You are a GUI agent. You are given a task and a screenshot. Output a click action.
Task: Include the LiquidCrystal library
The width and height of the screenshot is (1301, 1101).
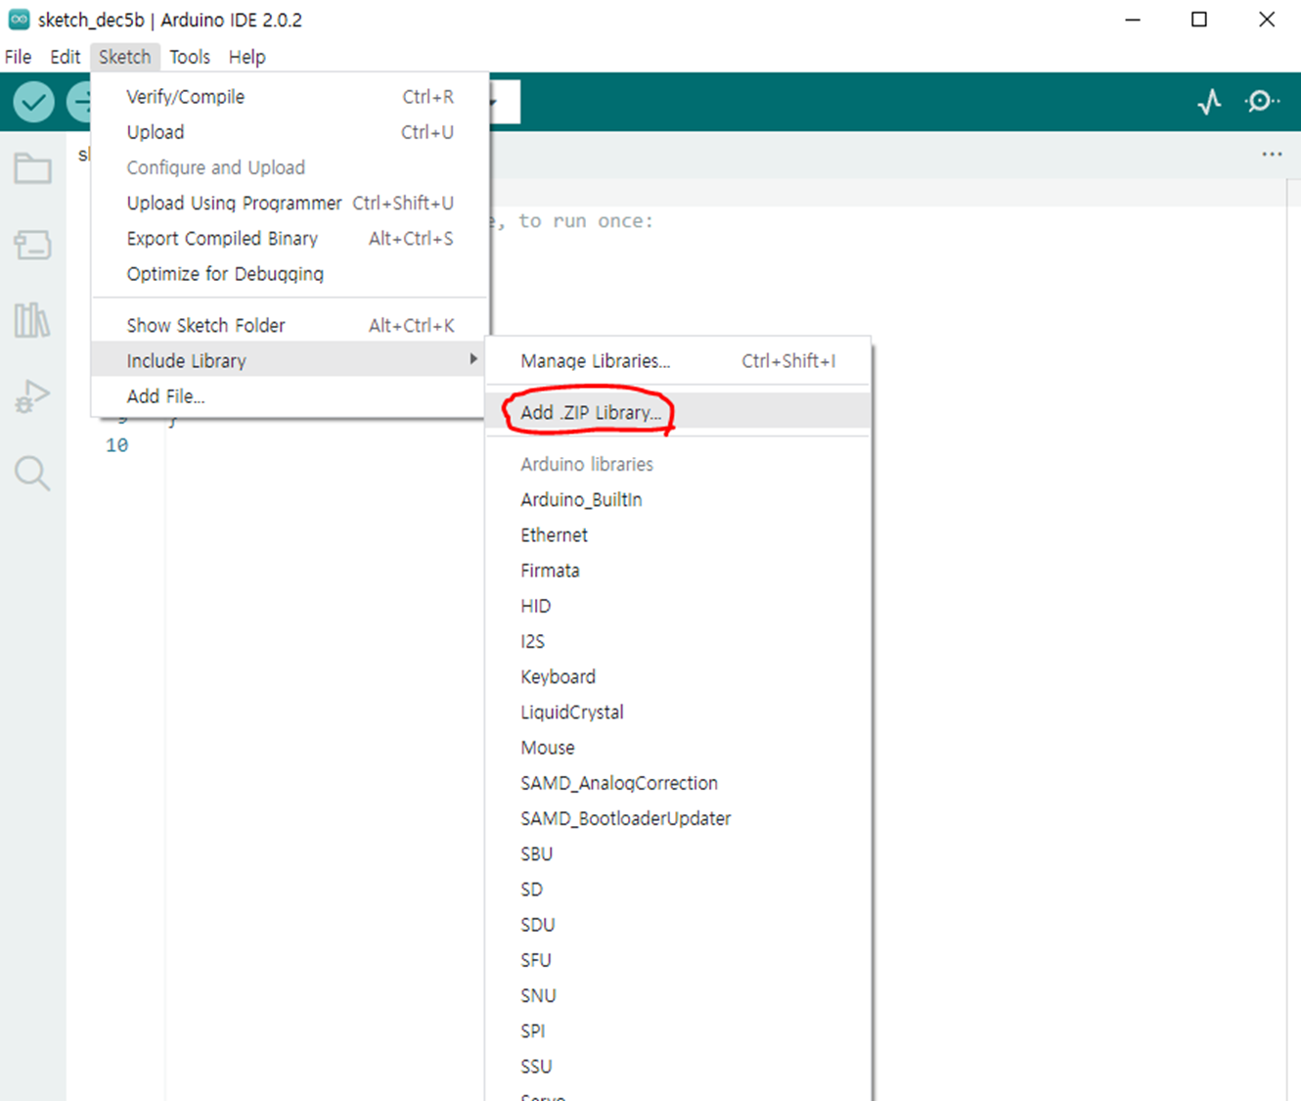tap(678, 711)
